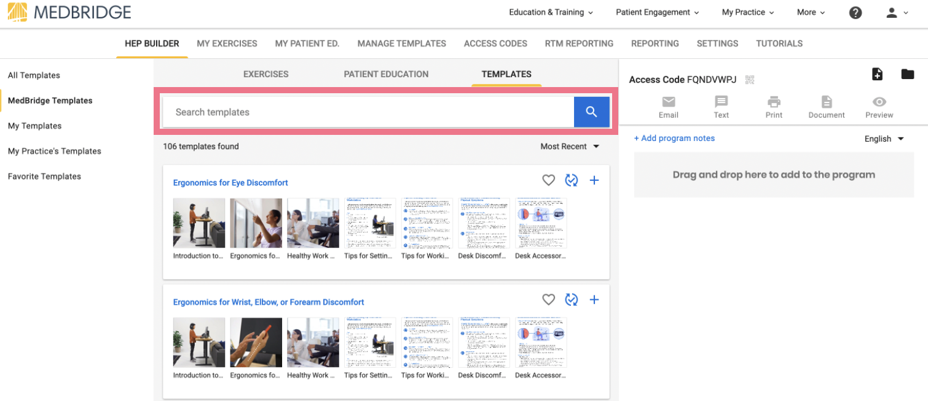This screenshot has height=401, width=928.
Task: Click the Add program notes link
Action: pos(674,139)
